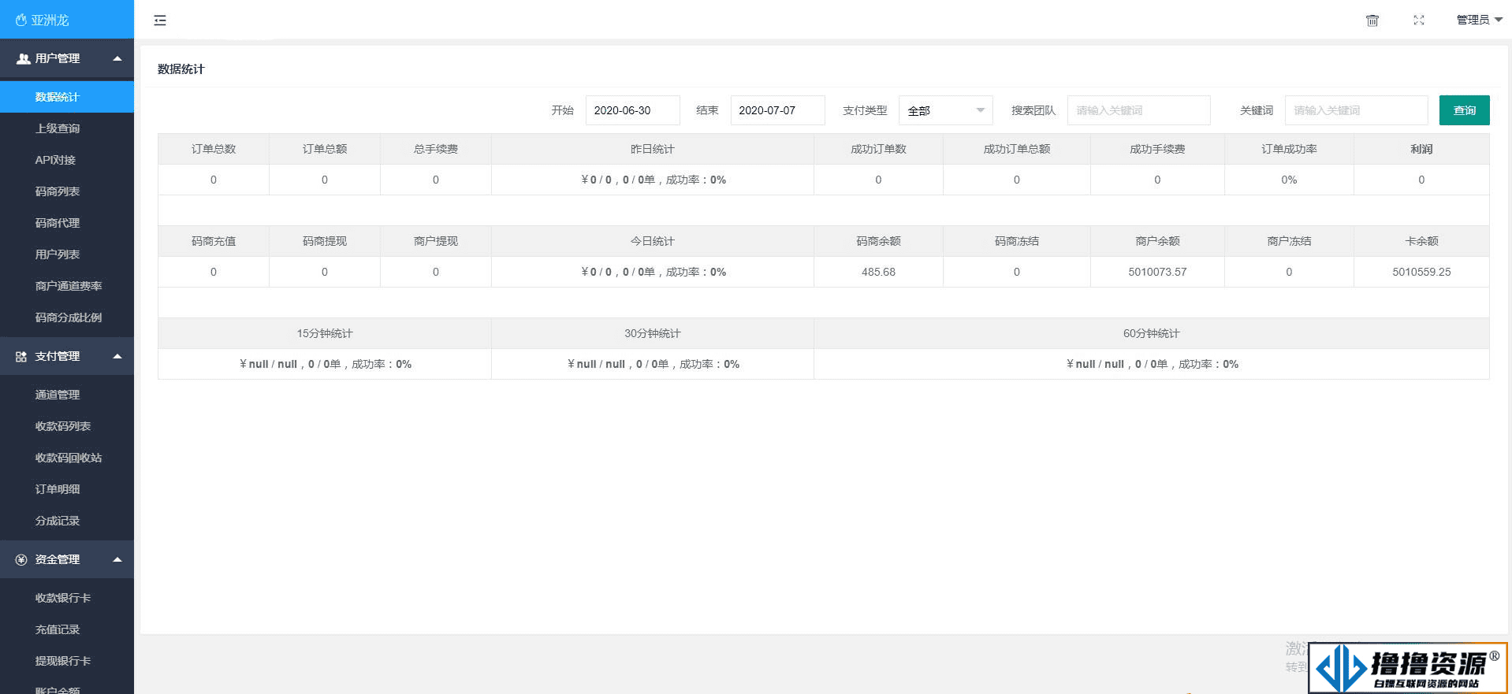This screenshot has height=694, width=1512.
Task: Click the 成功手续费 header cell
Action: (x=1157, y=149)
